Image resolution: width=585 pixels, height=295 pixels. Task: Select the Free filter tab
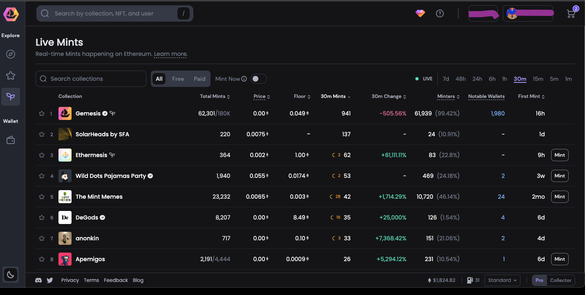(x=178, y=79)
